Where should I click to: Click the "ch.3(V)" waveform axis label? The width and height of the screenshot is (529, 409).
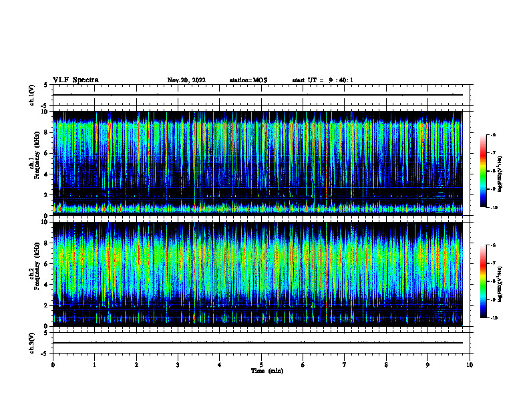[32, 344]
